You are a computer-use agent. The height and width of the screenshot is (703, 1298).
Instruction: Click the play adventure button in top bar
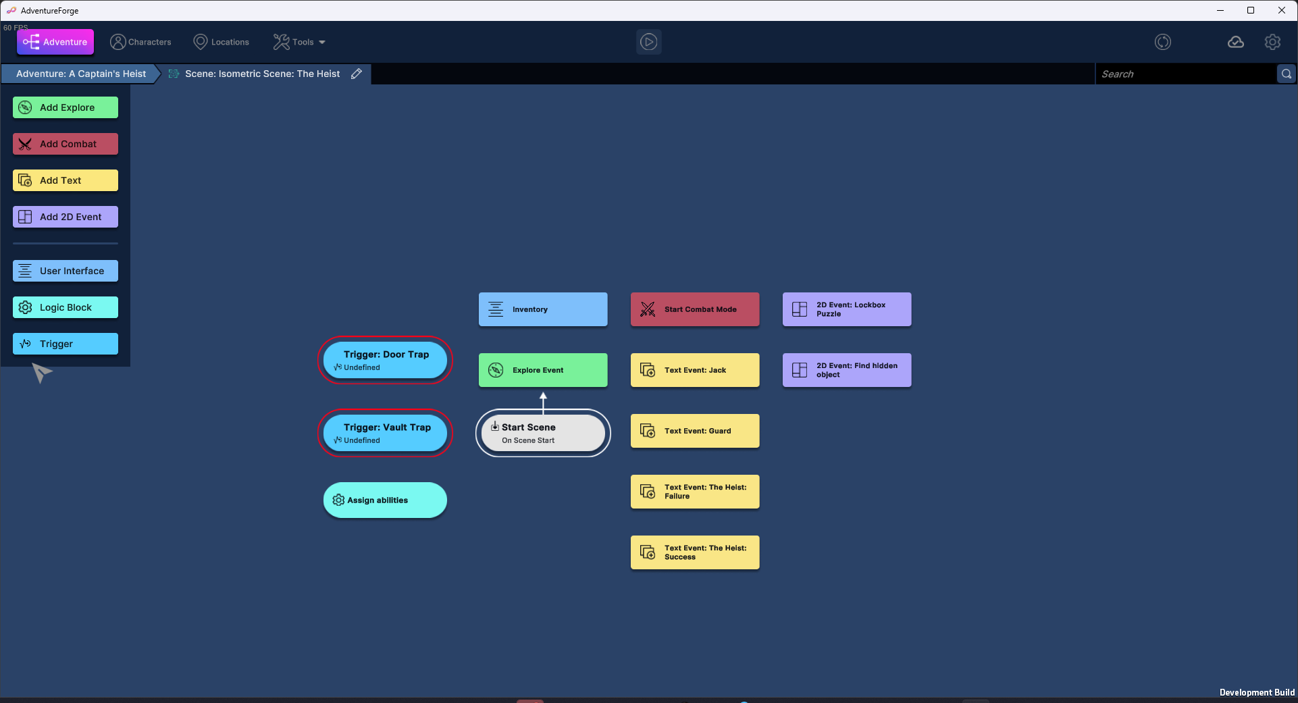[x=648, y=42]
